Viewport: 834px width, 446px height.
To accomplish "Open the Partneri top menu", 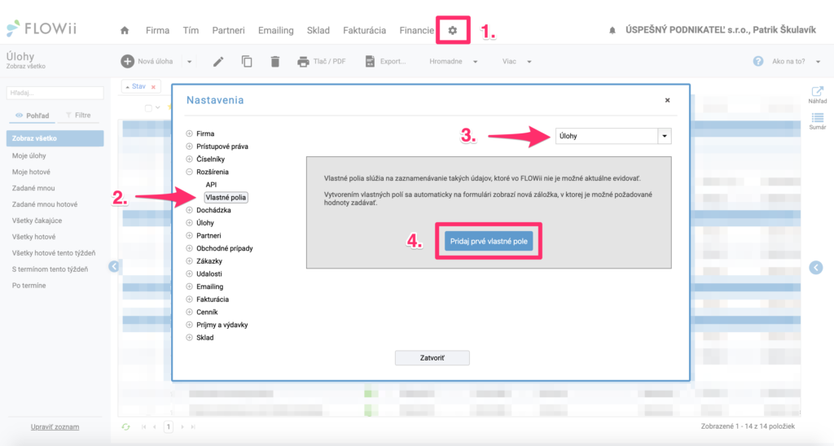I will coord(228,30).
